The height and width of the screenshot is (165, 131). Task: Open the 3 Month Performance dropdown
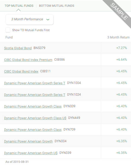30,20
